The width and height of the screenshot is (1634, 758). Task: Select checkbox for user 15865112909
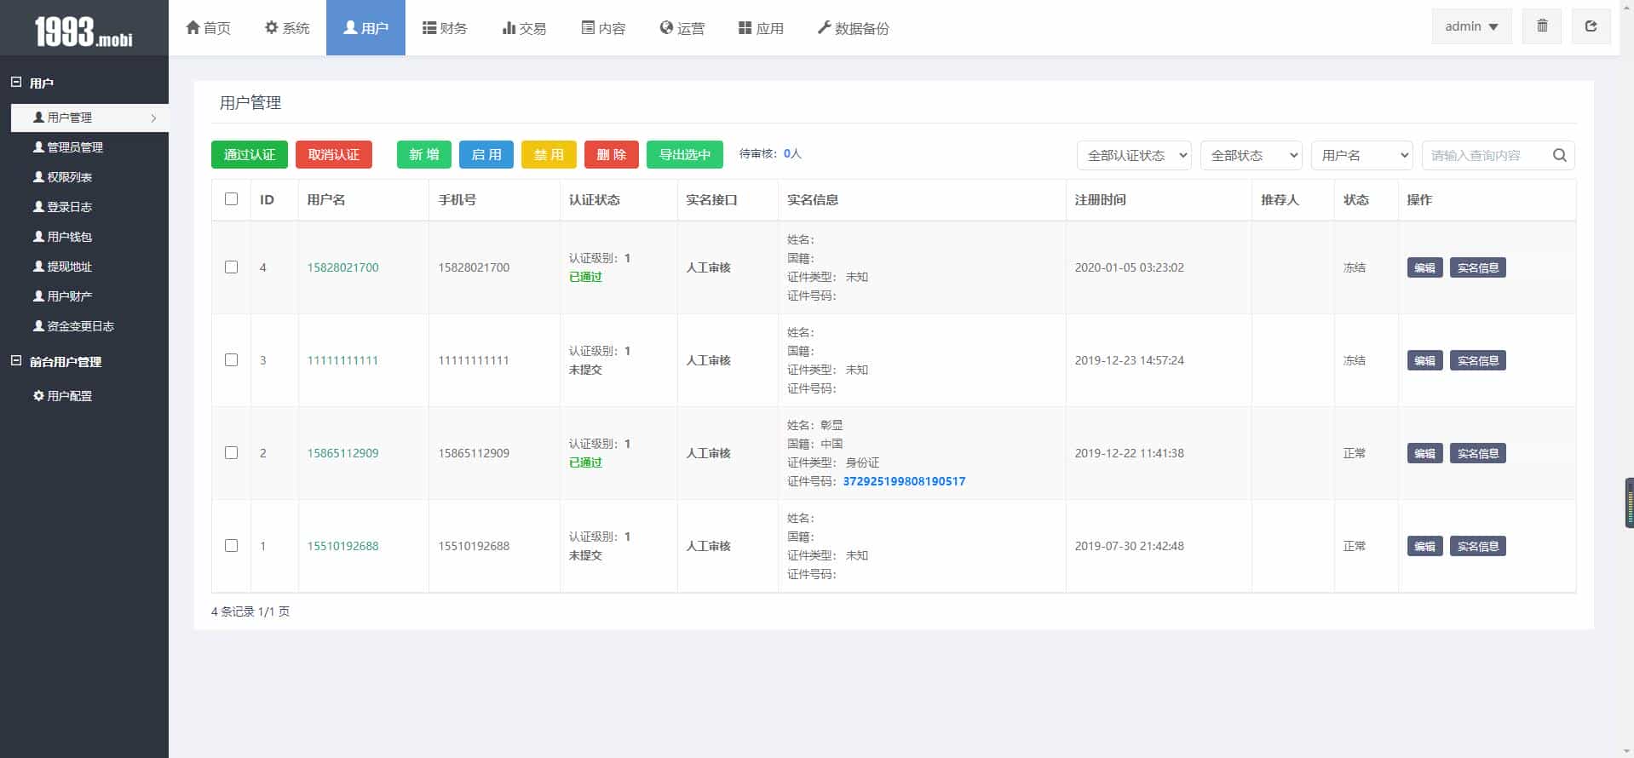pyautogui.click(x=231, y=453)
